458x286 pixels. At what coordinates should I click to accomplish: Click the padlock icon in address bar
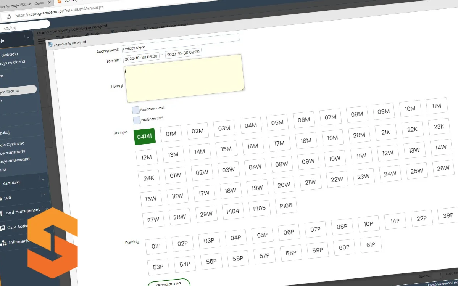[8, 16]
